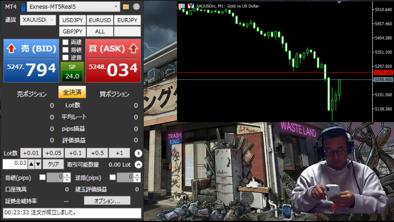Decrease lot size with the black down arrow
The width and height of the screenshot is (394, 222).
tap(38, 164)
